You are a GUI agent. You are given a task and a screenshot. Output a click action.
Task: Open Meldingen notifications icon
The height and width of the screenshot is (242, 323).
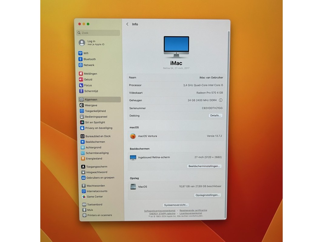pyautogui.click(x=81, y=74)
